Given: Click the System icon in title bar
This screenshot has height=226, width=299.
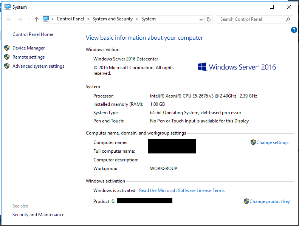Looking at the screenshot, I should pyautogui.click(x=7, y=7).
